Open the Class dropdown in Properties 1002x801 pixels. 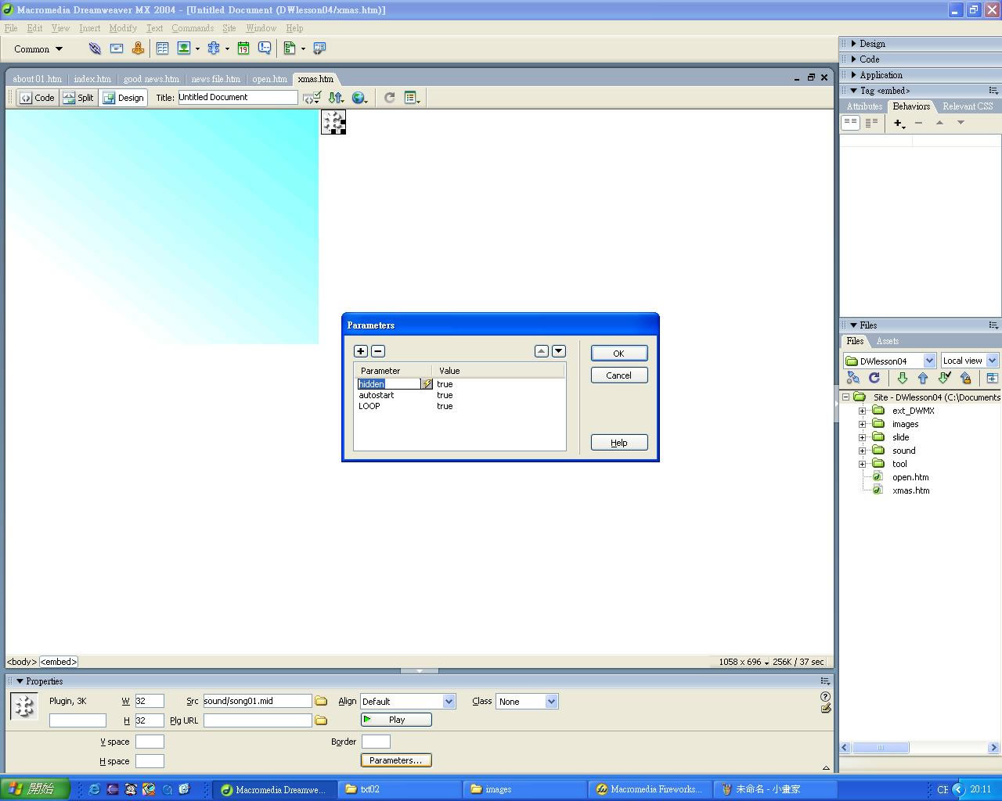click(551, 702)
